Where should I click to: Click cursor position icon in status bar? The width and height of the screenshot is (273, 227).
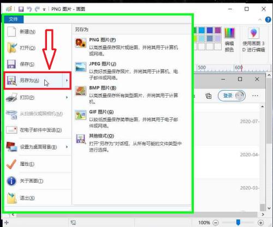coord(7,223)
